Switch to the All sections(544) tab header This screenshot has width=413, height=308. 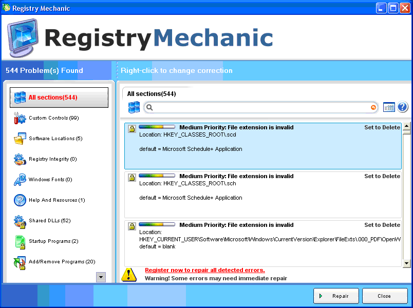152,94
